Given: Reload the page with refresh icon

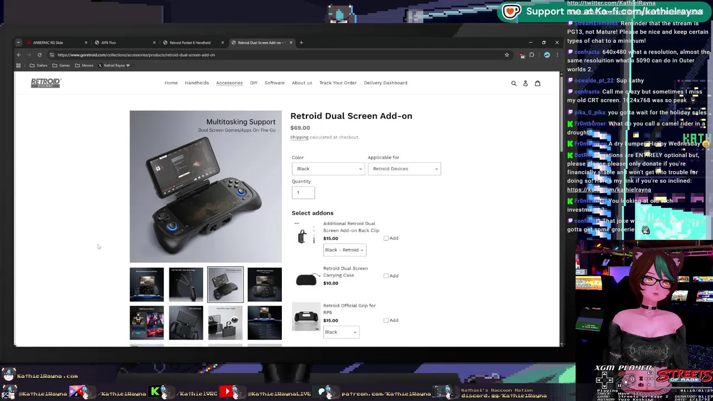Looking at the screenshot, I should pos(40,55).
